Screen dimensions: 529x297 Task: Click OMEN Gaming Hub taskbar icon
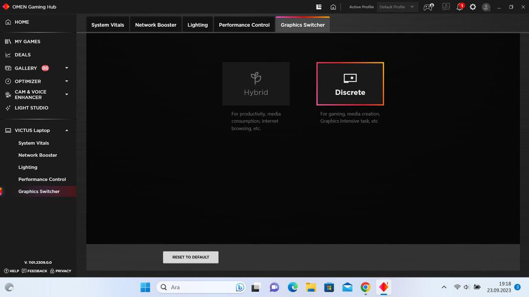click(384, 287)
